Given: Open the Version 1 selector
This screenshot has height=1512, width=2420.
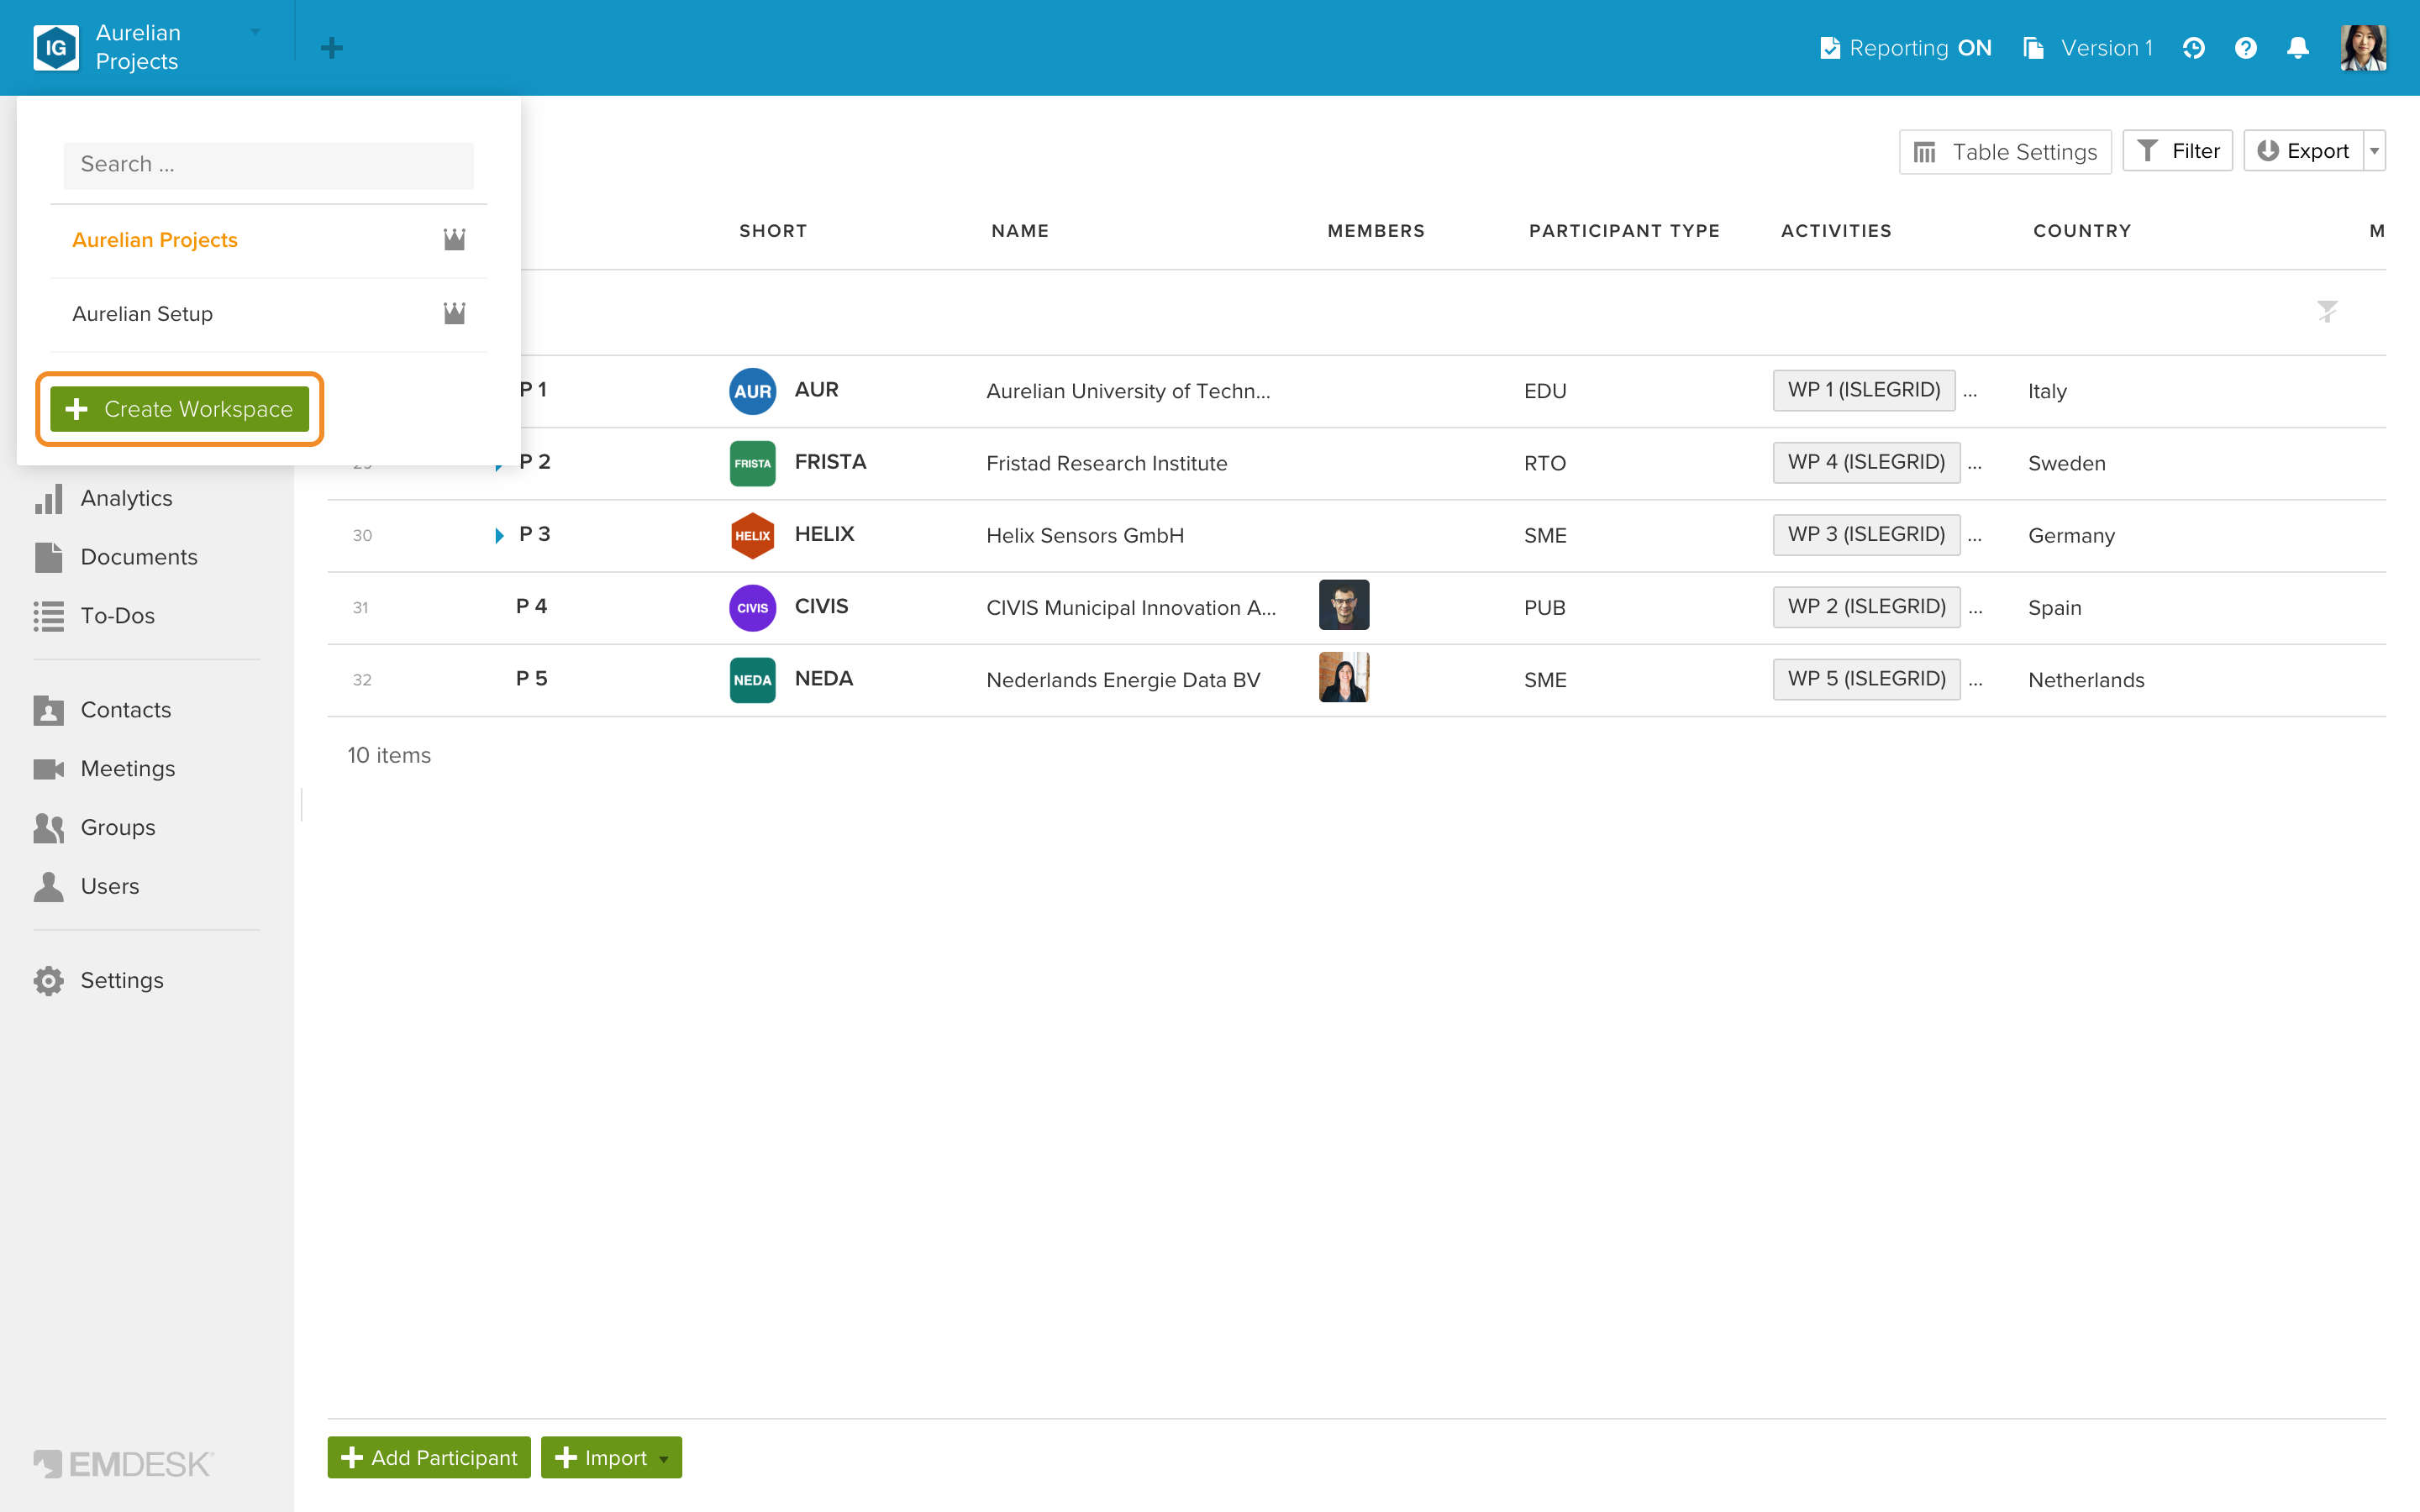Looking at the screenshot, I should coord(2087,48).
